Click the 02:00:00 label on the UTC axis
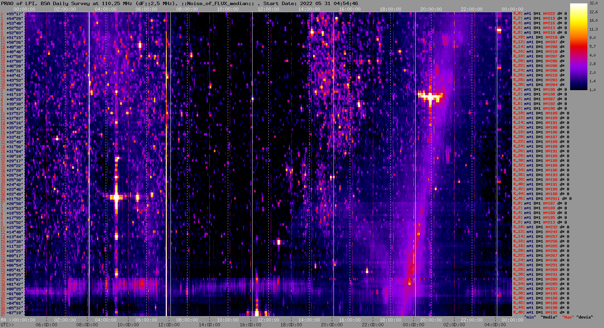Screen dimensions: 604x328 tap(454, 325)
